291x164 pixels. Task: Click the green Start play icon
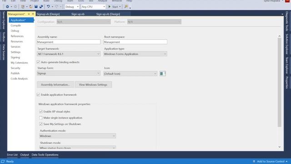(x=110, y=7)
